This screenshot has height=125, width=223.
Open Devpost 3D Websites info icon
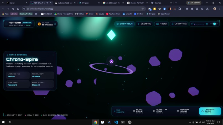pos(55,24)
